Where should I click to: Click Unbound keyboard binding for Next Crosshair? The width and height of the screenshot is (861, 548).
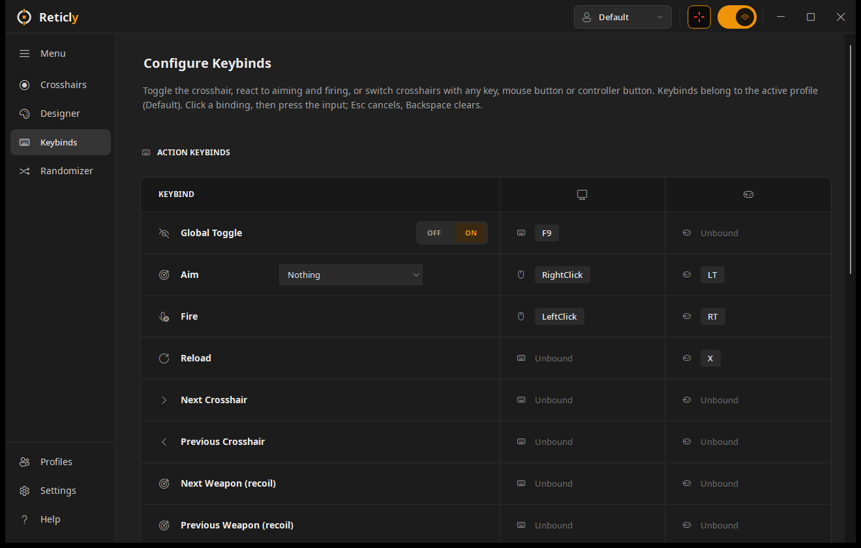pos(554,400)
